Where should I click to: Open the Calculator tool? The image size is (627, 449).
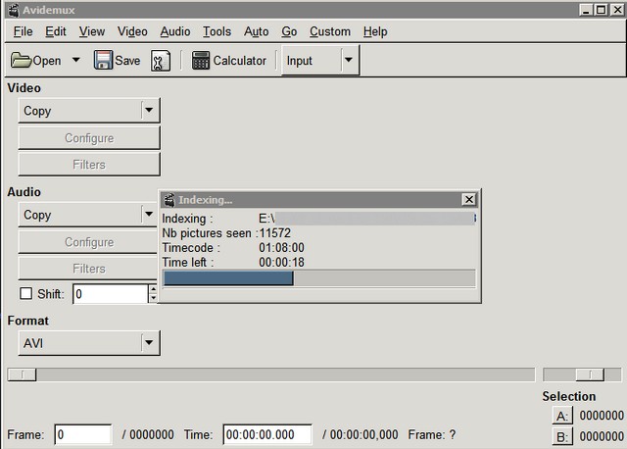pos(229,61)
